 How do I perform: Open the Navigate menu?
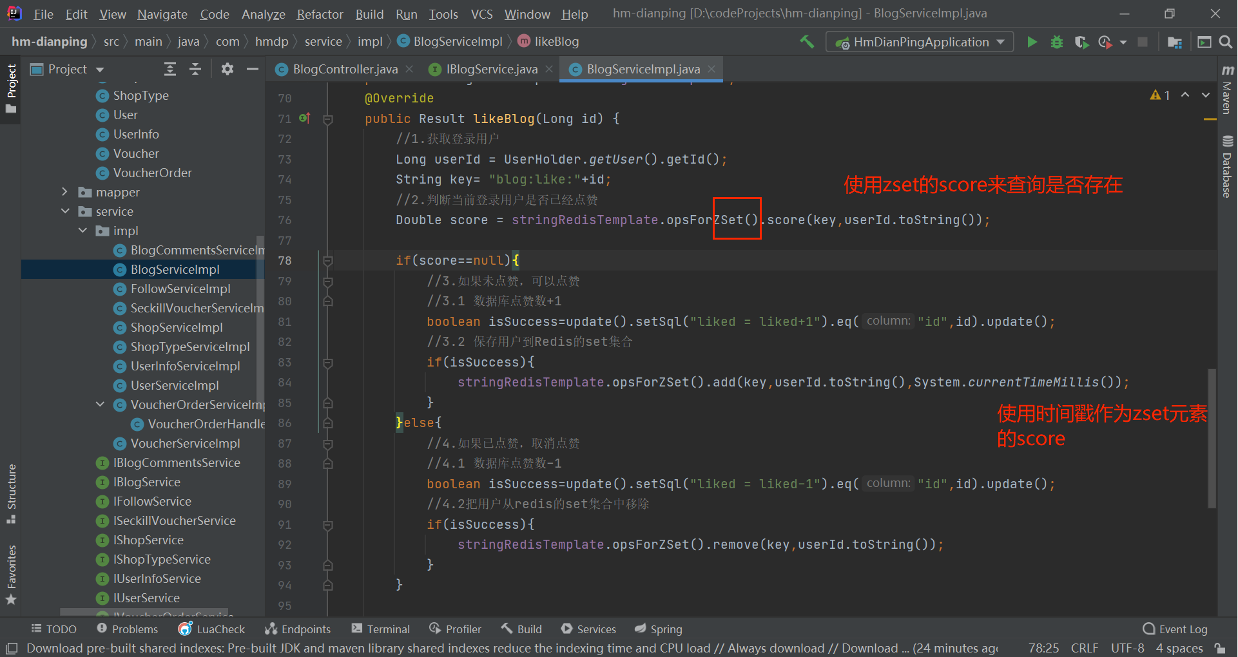click(162, 14)
